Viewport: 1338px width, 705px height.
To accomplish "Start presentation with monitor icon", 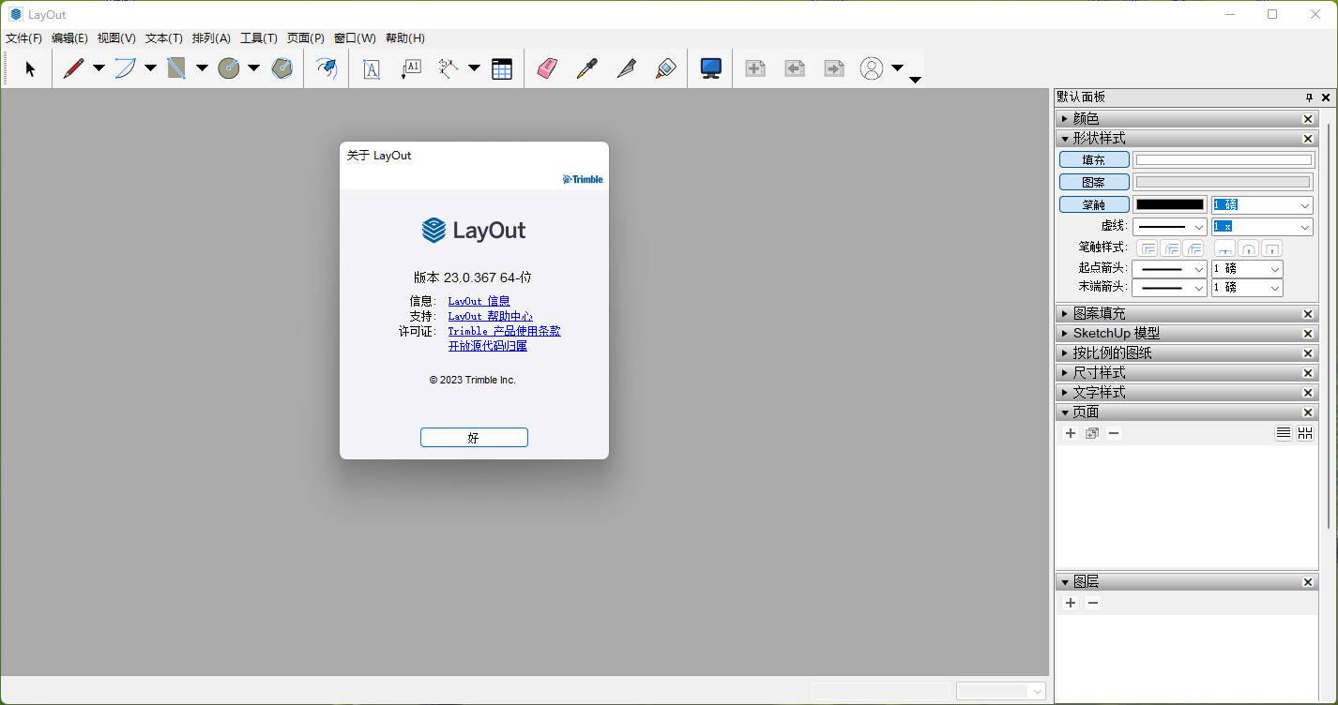I will point(710,68).
